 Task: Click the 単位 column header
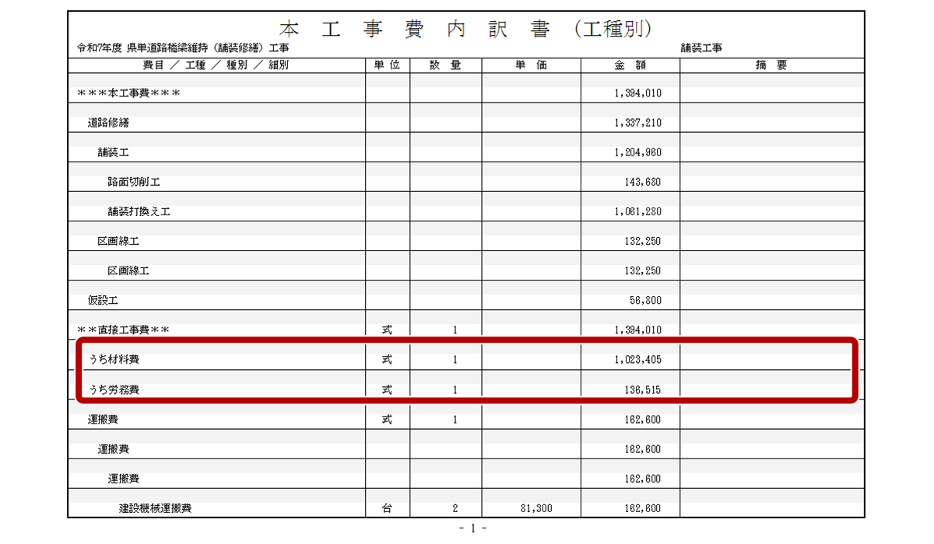click(387, 65)
